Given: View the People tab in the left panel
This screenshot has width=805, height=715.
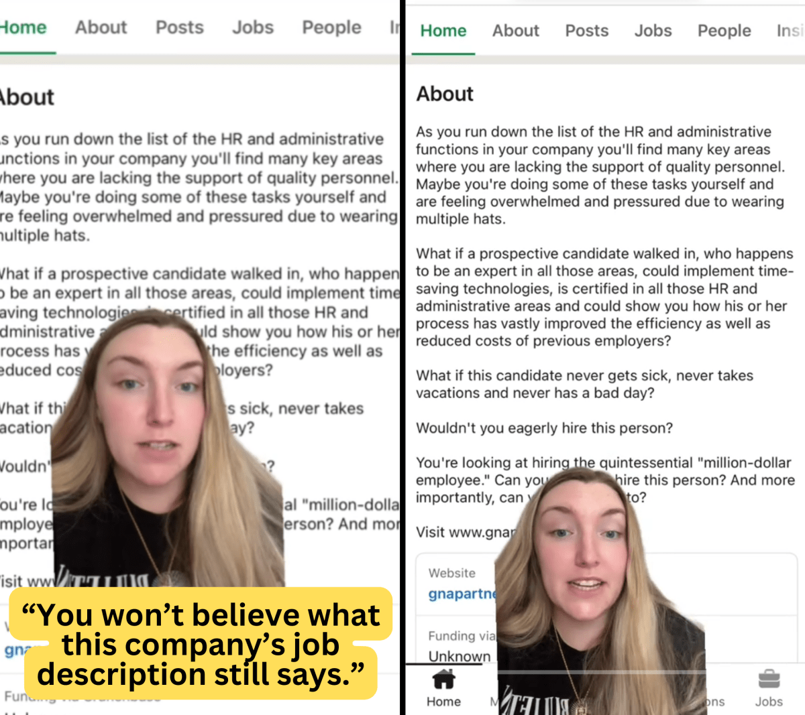Looking at the screenshot, I should click(x=331, y=27).
